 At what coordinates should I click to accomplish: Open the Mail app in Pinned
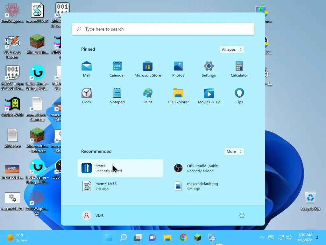[x=87, y=69]
